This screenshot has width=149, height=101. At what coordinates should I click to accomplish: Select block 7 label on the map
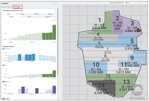point(108,49)
